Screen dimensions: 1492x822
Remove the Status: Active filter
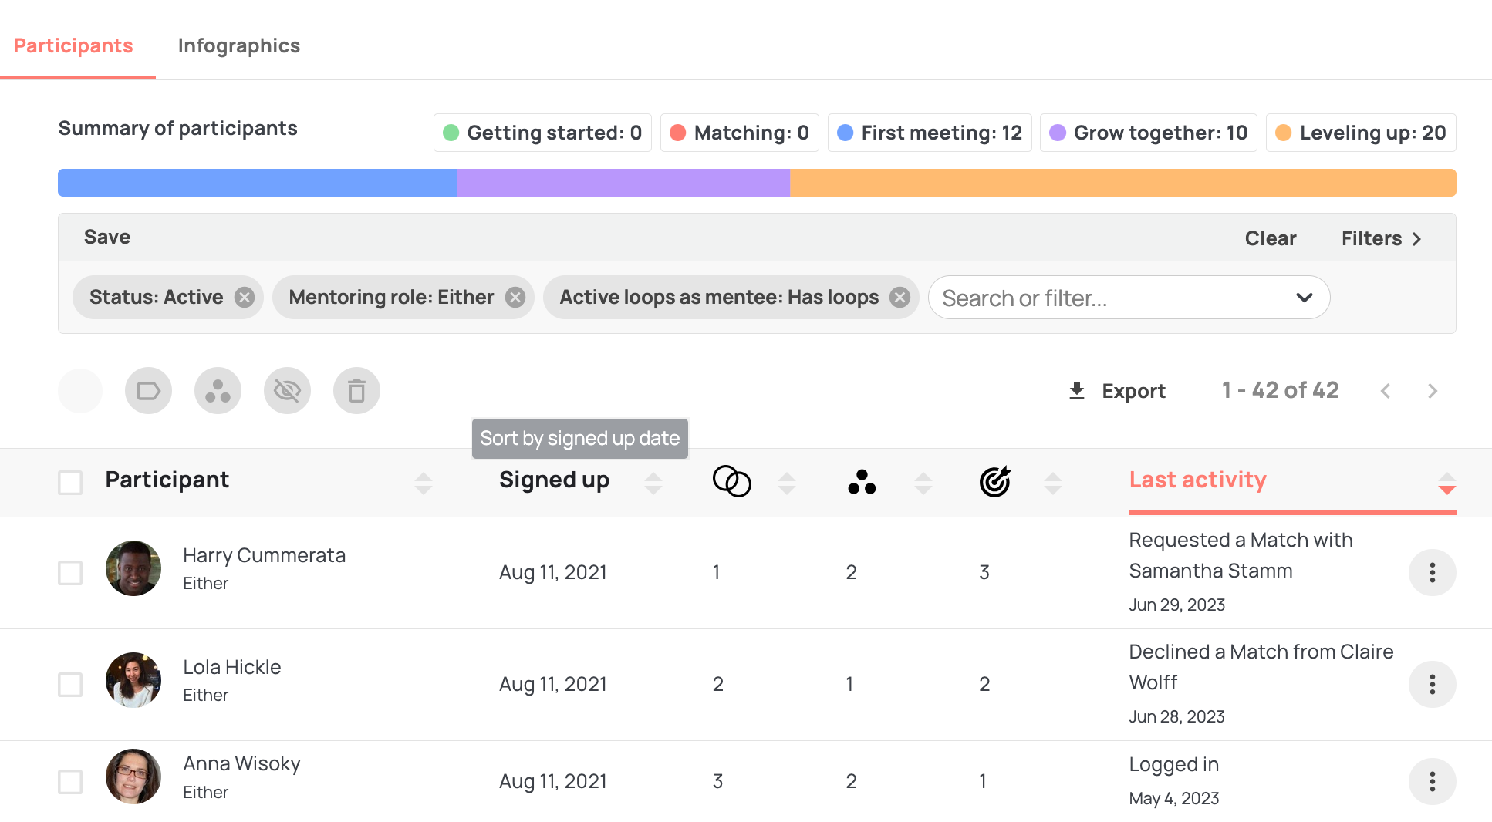pyautogui.click(x=245, y=298)
